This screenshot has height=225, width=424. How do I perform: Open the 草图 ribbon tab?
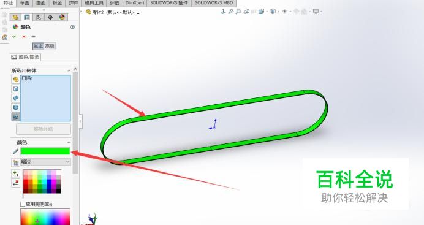25,3
